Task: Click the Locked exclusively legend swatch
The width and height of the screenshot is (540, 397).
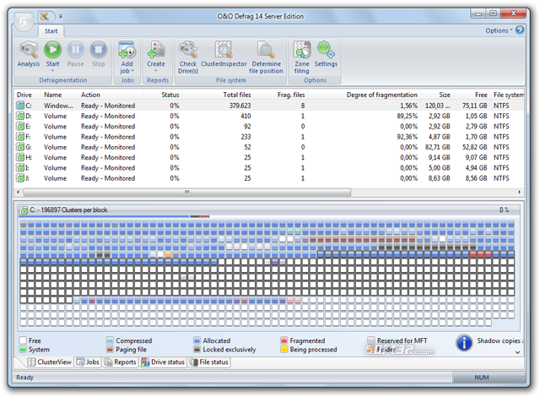Action: click(197, 350)
